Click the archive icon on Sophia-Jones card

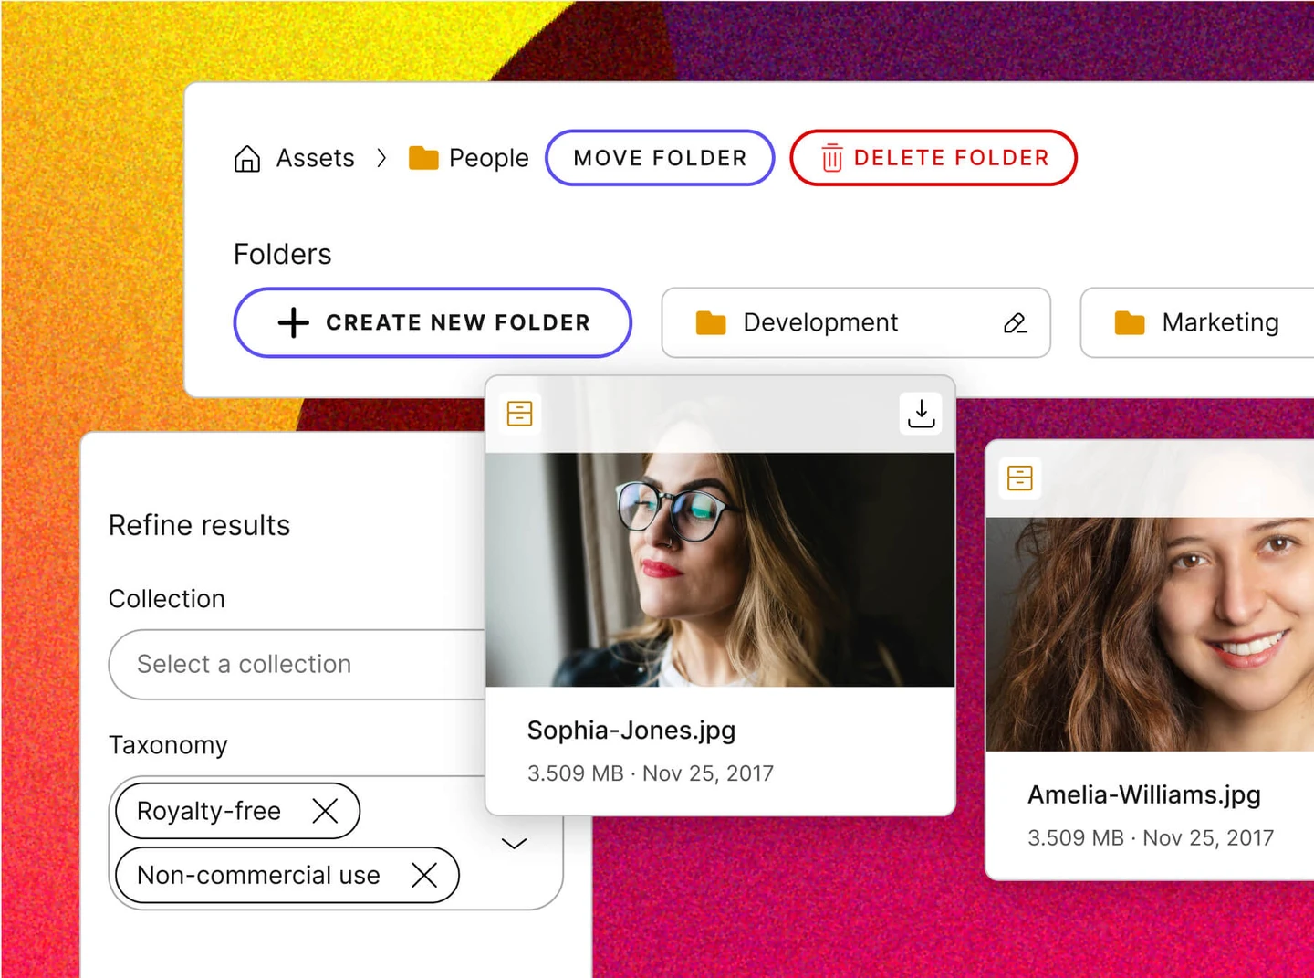coord(520,414)
